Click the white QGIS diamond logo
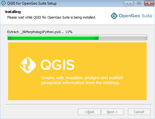This screenshot has width=155, height=119. tap(28, 65)
